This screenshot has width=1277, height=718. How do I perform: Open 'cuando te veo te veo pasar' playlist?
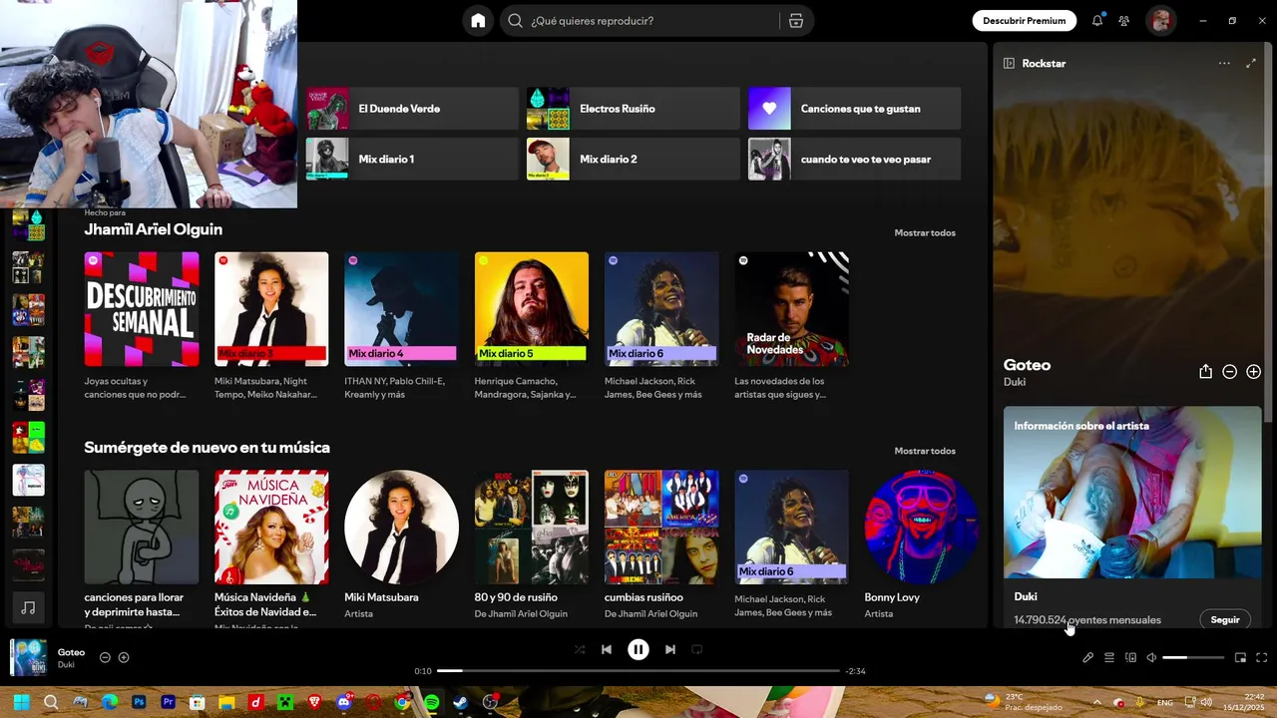[855, 159]
